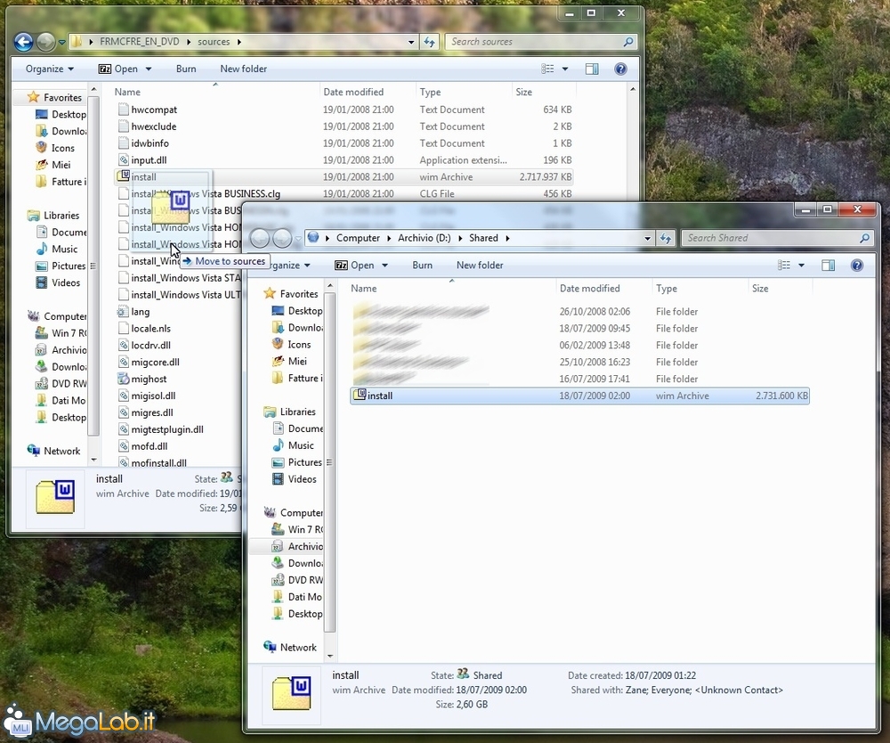This screenshot has width=890, height=743.
Task: Click Open button in sources window toolbar
Action: pyautogui.click(x=118, y=69)
